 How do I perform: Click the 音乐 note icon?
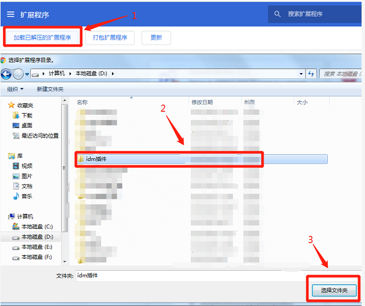click(x=16, y=196)
